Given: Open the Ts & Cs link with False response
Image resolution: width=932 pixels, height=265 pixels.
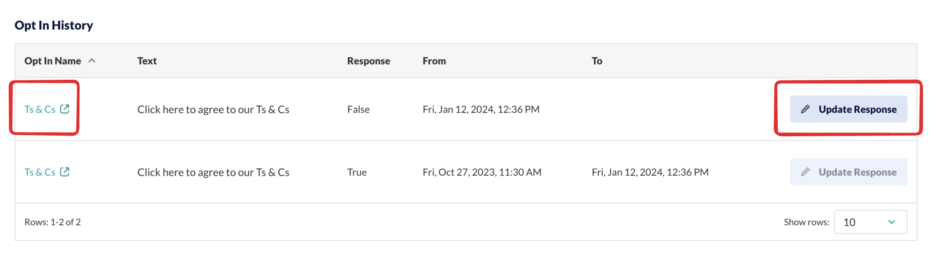Looking at the screenshot, I should (x=40, y=109).
